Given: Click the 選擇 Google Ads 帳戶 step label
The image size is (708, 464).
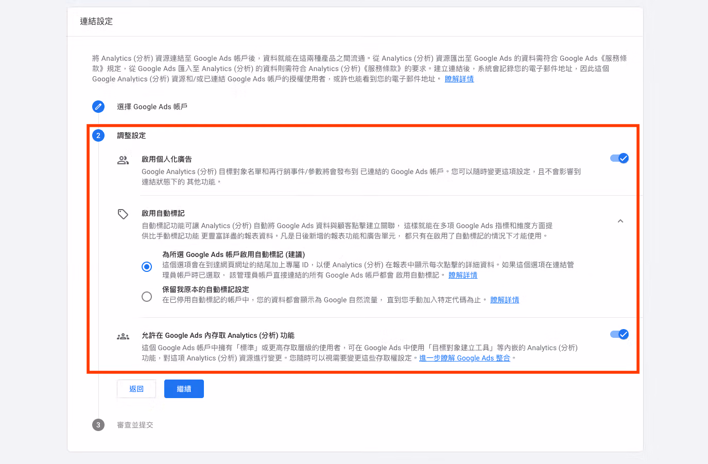Looking at the screenshot, I should coord(152,107).
